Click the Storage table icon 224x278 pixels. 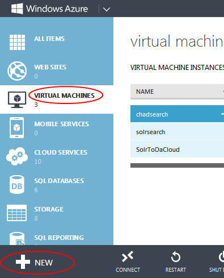(16, 213)
